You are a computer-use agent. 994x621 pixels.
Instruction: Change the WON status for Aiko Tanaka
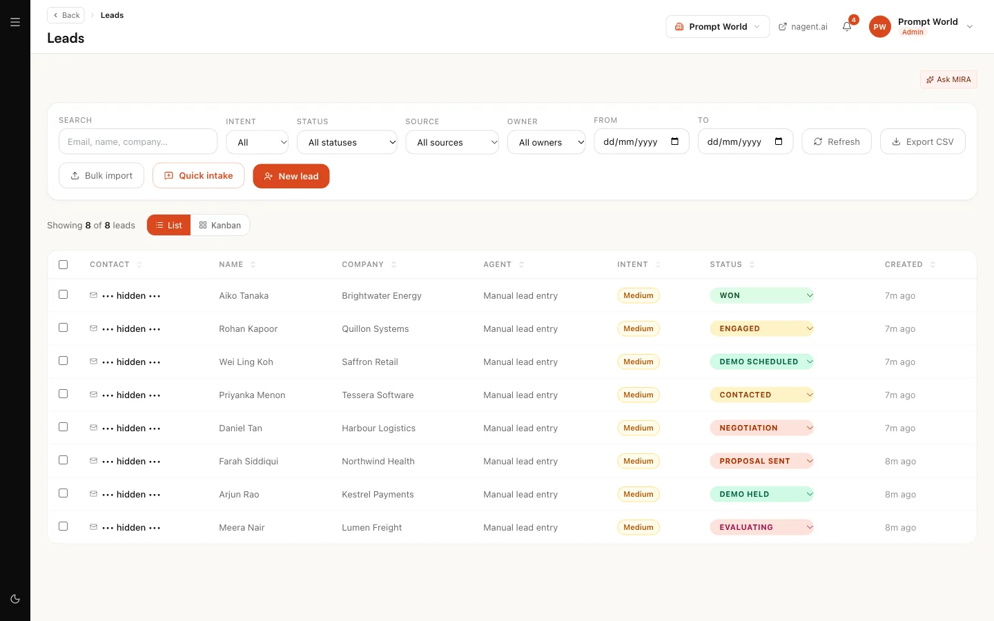tap(762, 295)
